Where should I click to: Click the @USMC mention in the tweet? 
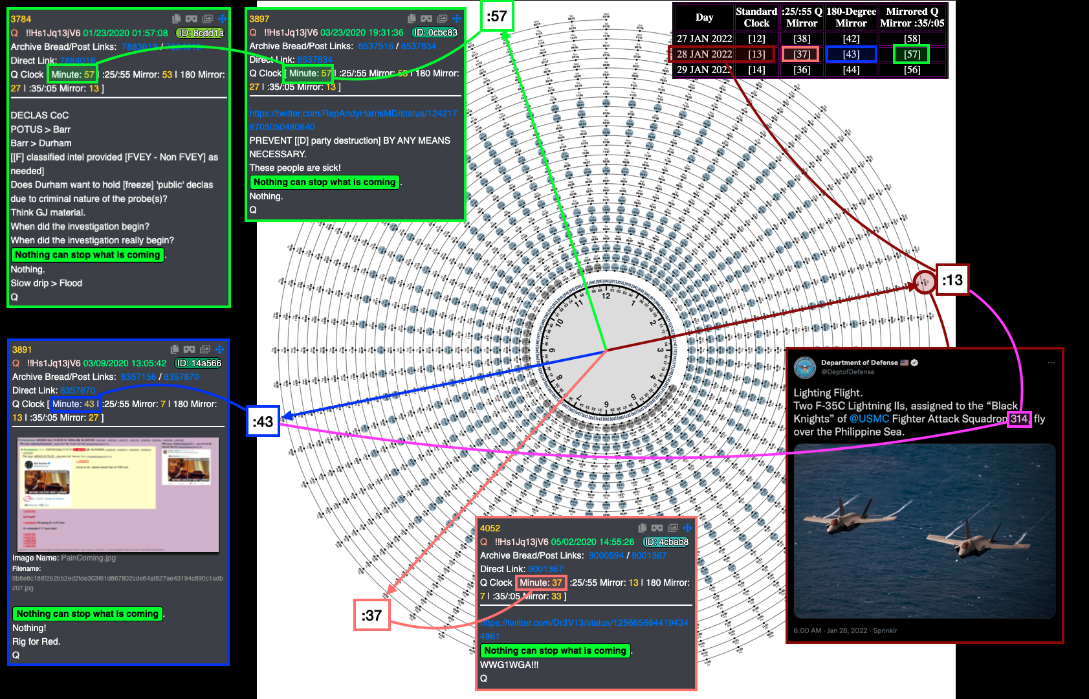pyautogui.click(x=869, y=419)
